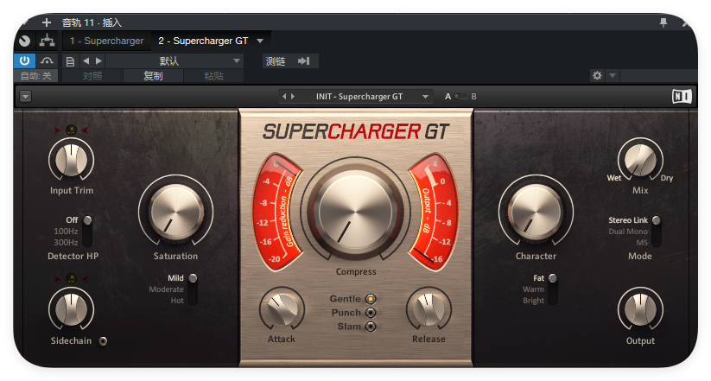
Task: Open the plugin main menu arrow
Action: (x=25, y=97)
